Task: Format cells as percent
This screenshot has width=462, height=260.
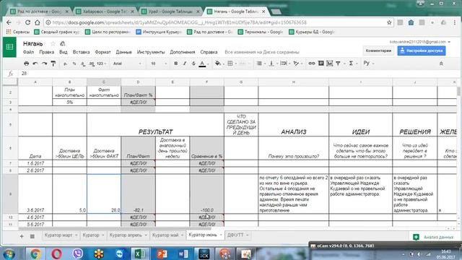Action: [x=74, y=64]
